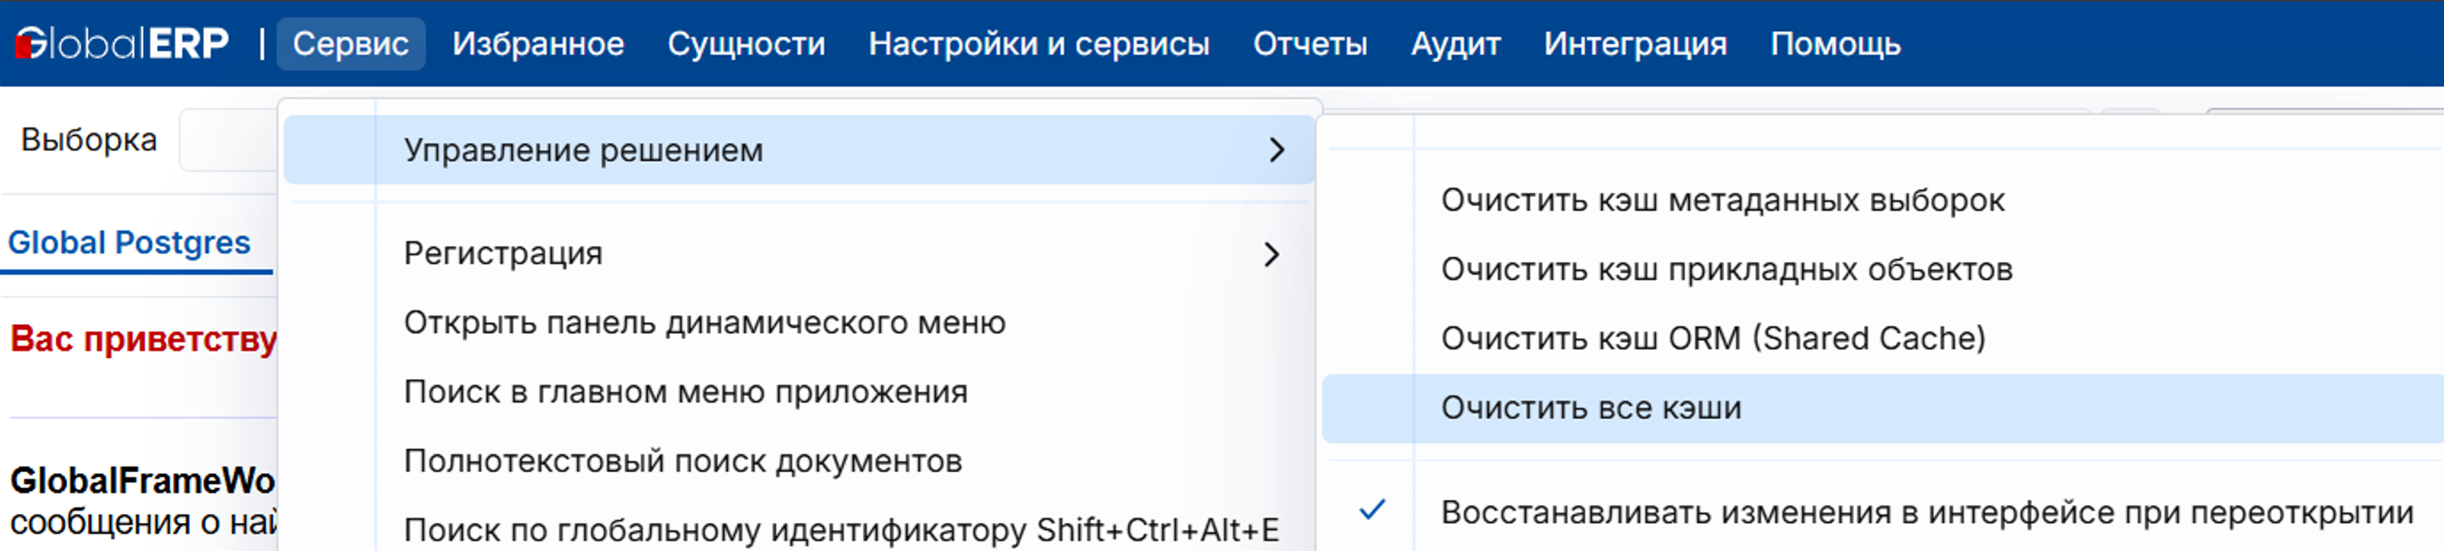The height and width of the screenshot is (551, 2444).
Task: Expand the Управление решением submenu chevron
Action: point(1276,150)
